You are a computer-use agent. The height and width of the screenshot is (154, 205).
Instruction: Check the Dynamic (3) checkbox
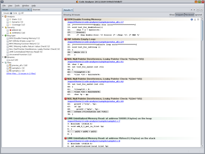[8, 22]
